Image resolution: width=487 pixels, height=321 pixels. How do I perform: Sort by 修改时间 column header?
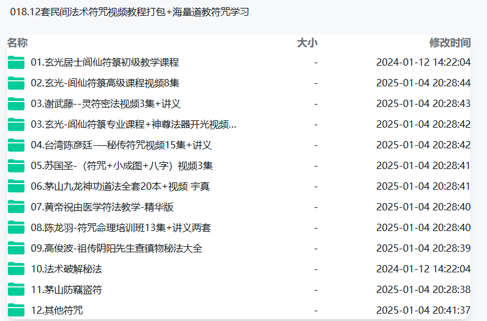point(450,43)
